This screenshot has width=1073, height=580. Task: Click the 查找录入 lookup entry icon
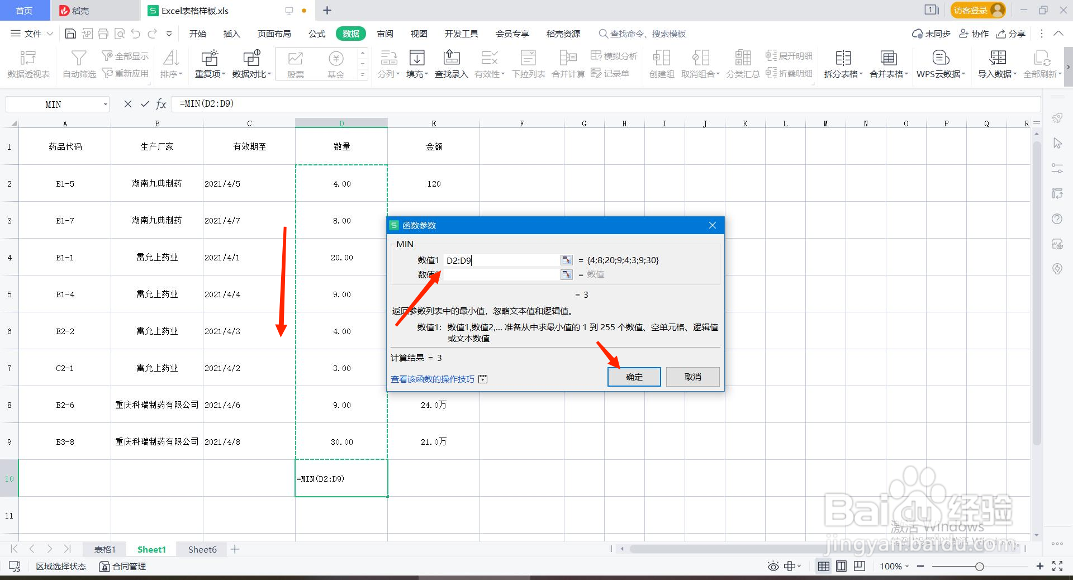coord(452,58)
